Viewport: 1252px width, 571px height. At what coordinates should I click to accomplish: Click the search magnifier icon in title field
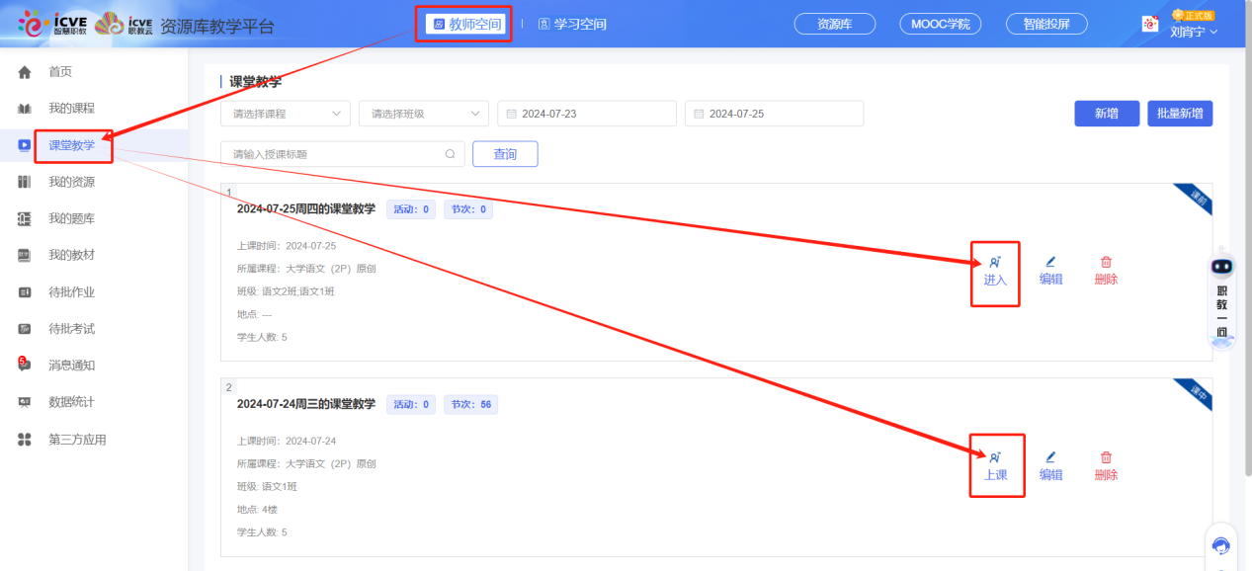450,154
